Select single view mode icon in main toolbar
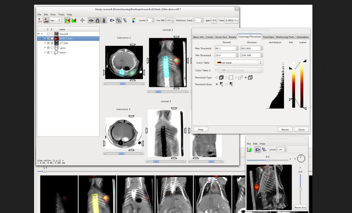 (x=112, y=20)
